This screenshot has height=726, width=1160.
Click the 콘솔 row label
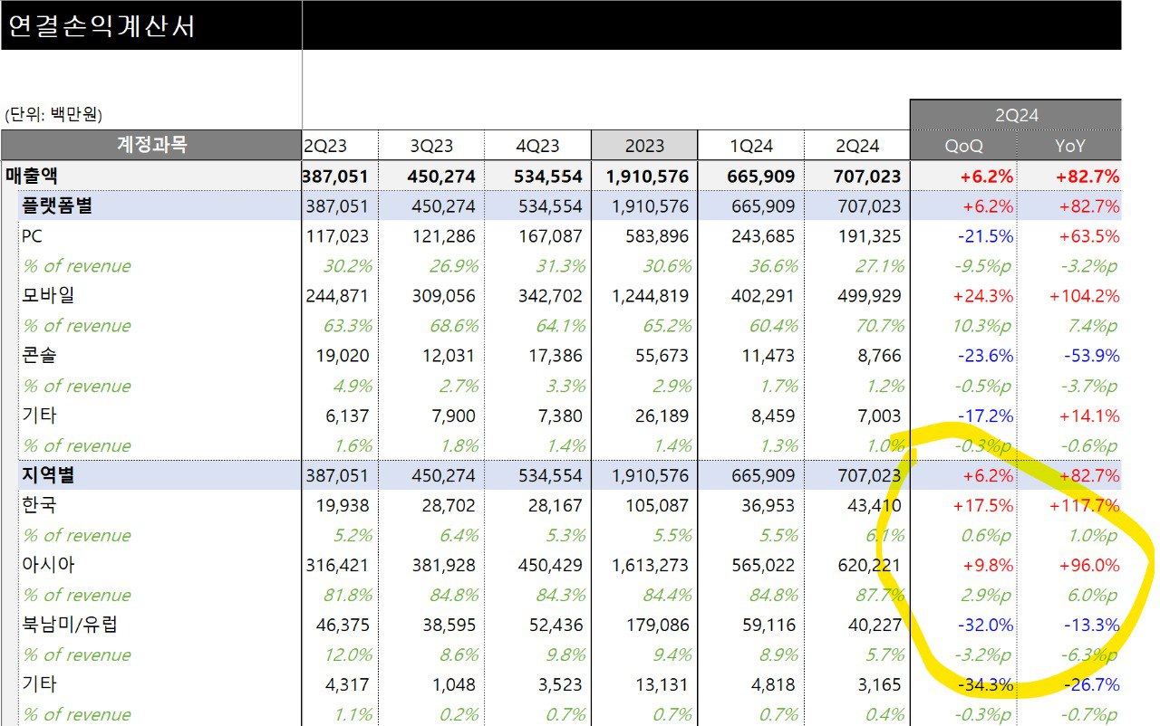[x=39, y=356]
